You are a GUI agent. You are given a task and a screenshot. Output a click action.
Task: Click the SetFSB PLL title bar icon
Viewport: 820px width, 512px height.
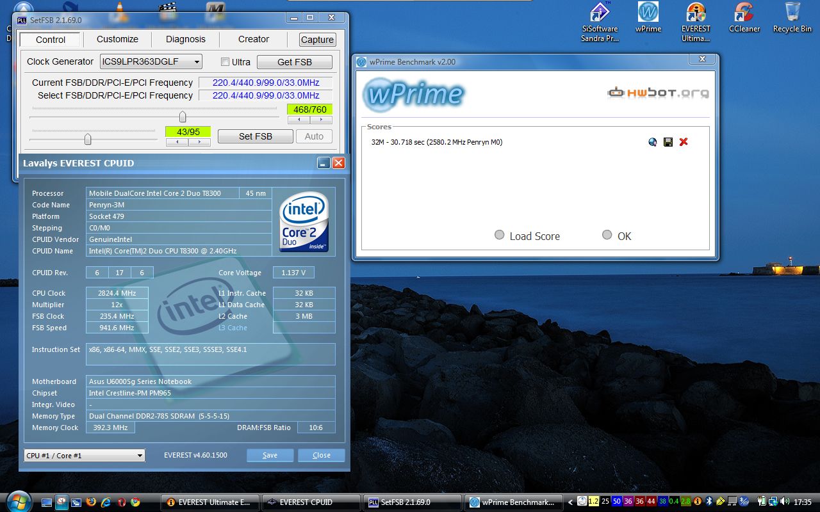pyautogui.click(x=21, y=20)
